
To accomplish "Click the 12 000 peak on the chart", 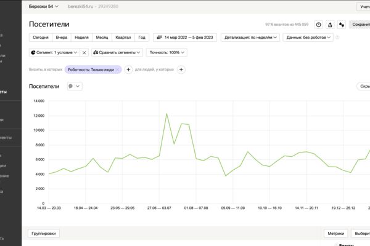I will [x=166, y=114].
